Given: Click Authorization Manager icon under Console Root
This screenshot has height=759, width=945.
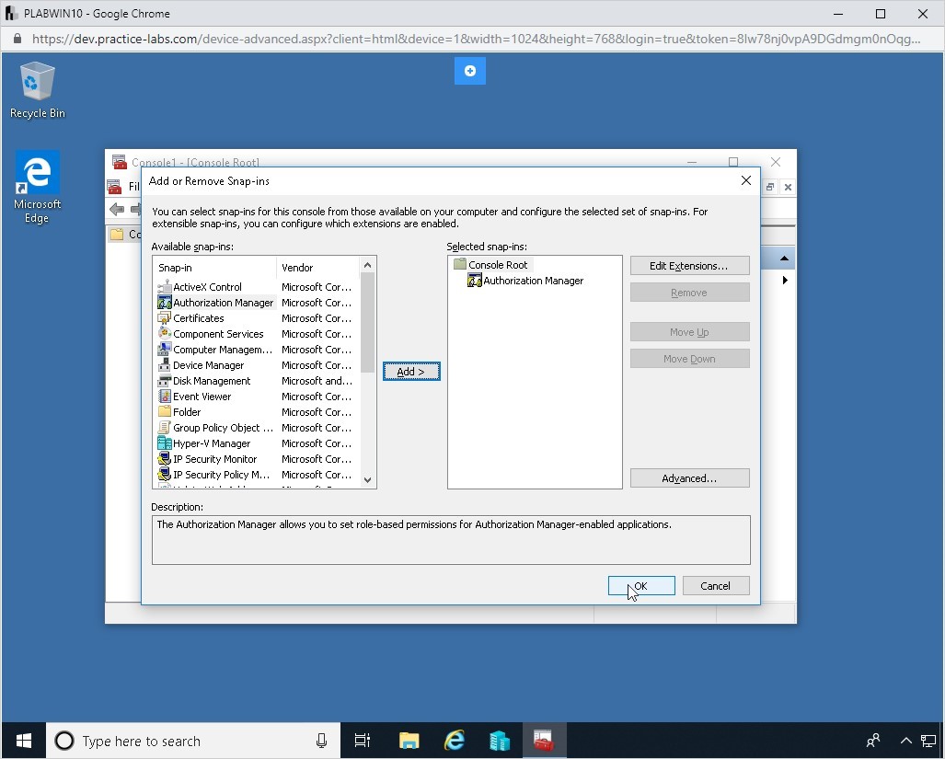Looking at the screenshot, I should tap(475, 280).
